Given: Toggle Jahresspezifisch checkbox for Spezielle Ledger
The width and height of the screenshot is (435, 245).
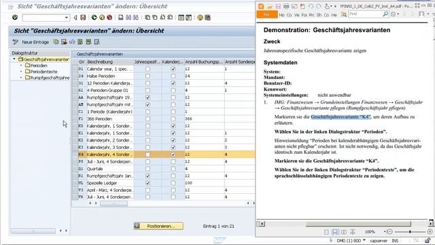Looking at the screenshot, I should point(148,183).
